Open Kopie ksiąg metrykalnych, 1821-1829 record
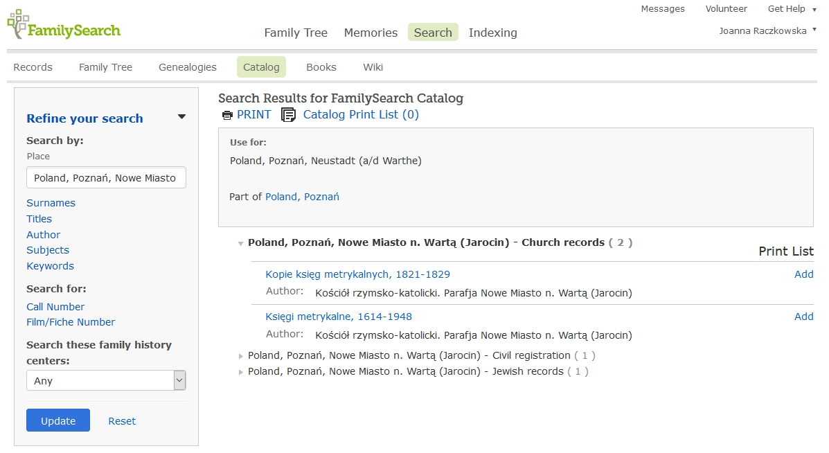 (357, 274)
